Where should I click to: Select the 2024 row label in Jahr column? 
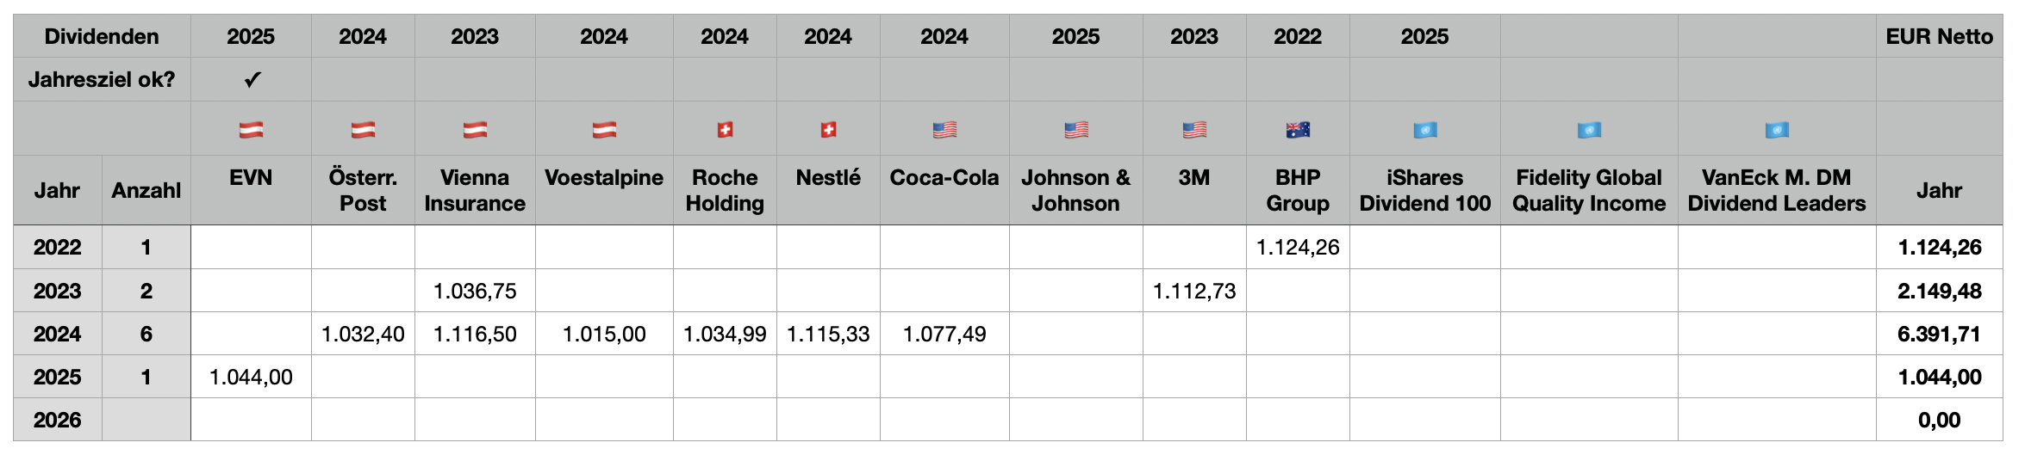click(58, 334)
